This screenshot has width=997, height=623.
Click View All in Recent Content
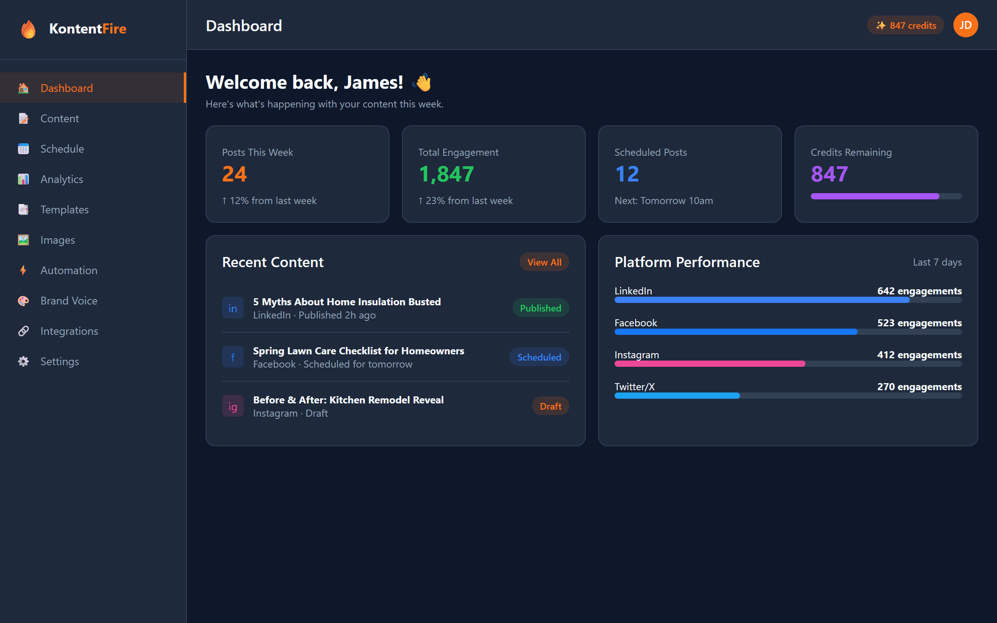click(544, 262)
